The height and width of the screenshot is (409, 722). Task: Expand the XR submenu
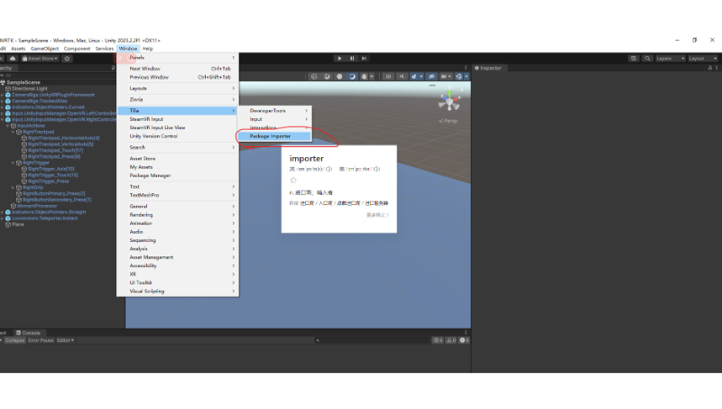(x=177, y=274)
